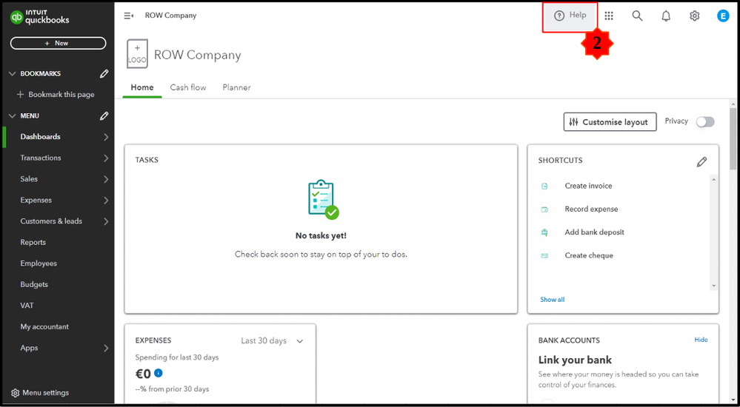Expand the Sales submenu
This screenshot has width=740, height=407.
106,179
